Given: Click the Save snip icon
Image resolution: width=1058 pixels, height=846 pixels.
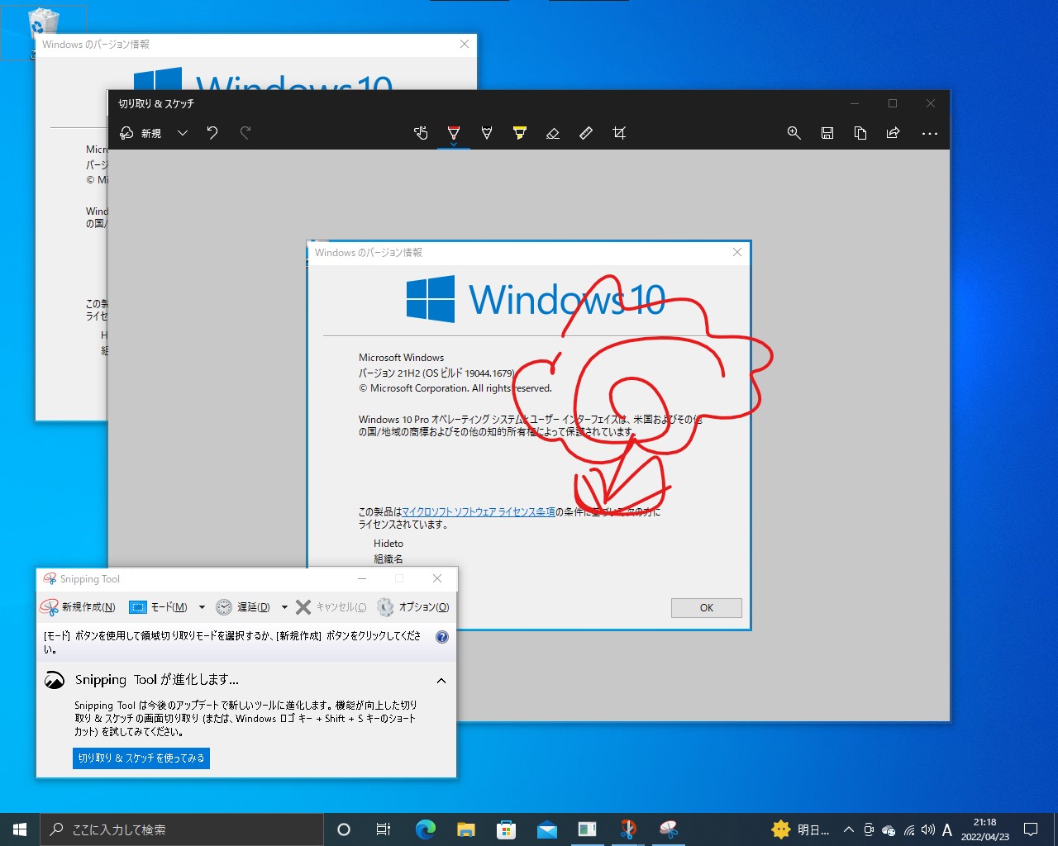Looking at the screenshot, I should coord(827,132).
